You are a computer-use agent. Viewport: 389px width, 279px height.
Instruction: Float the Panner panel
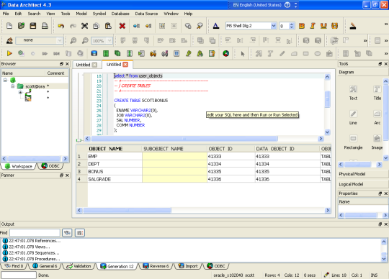61,175
